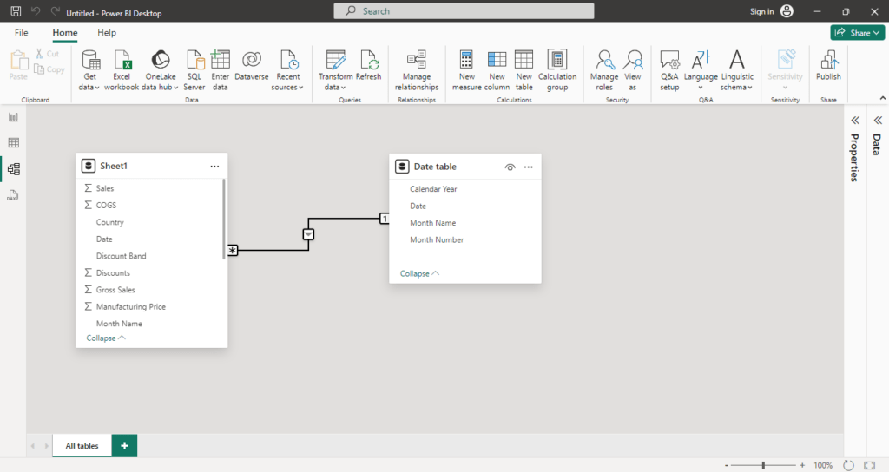The width and height of the screenshot is (889, 472).
Task: Click the zoom slider handle
Action: (x=763, y=465)
